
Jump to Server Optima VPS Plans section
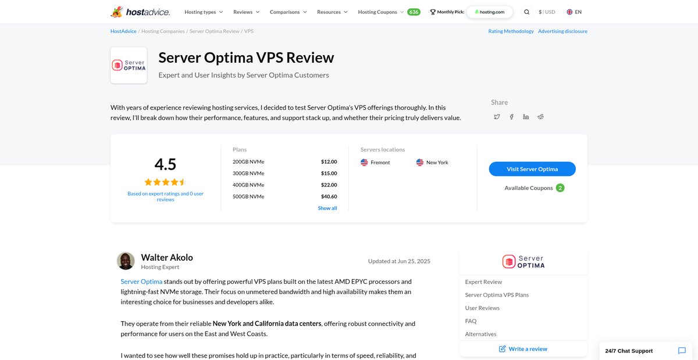[x=497, y=295]
